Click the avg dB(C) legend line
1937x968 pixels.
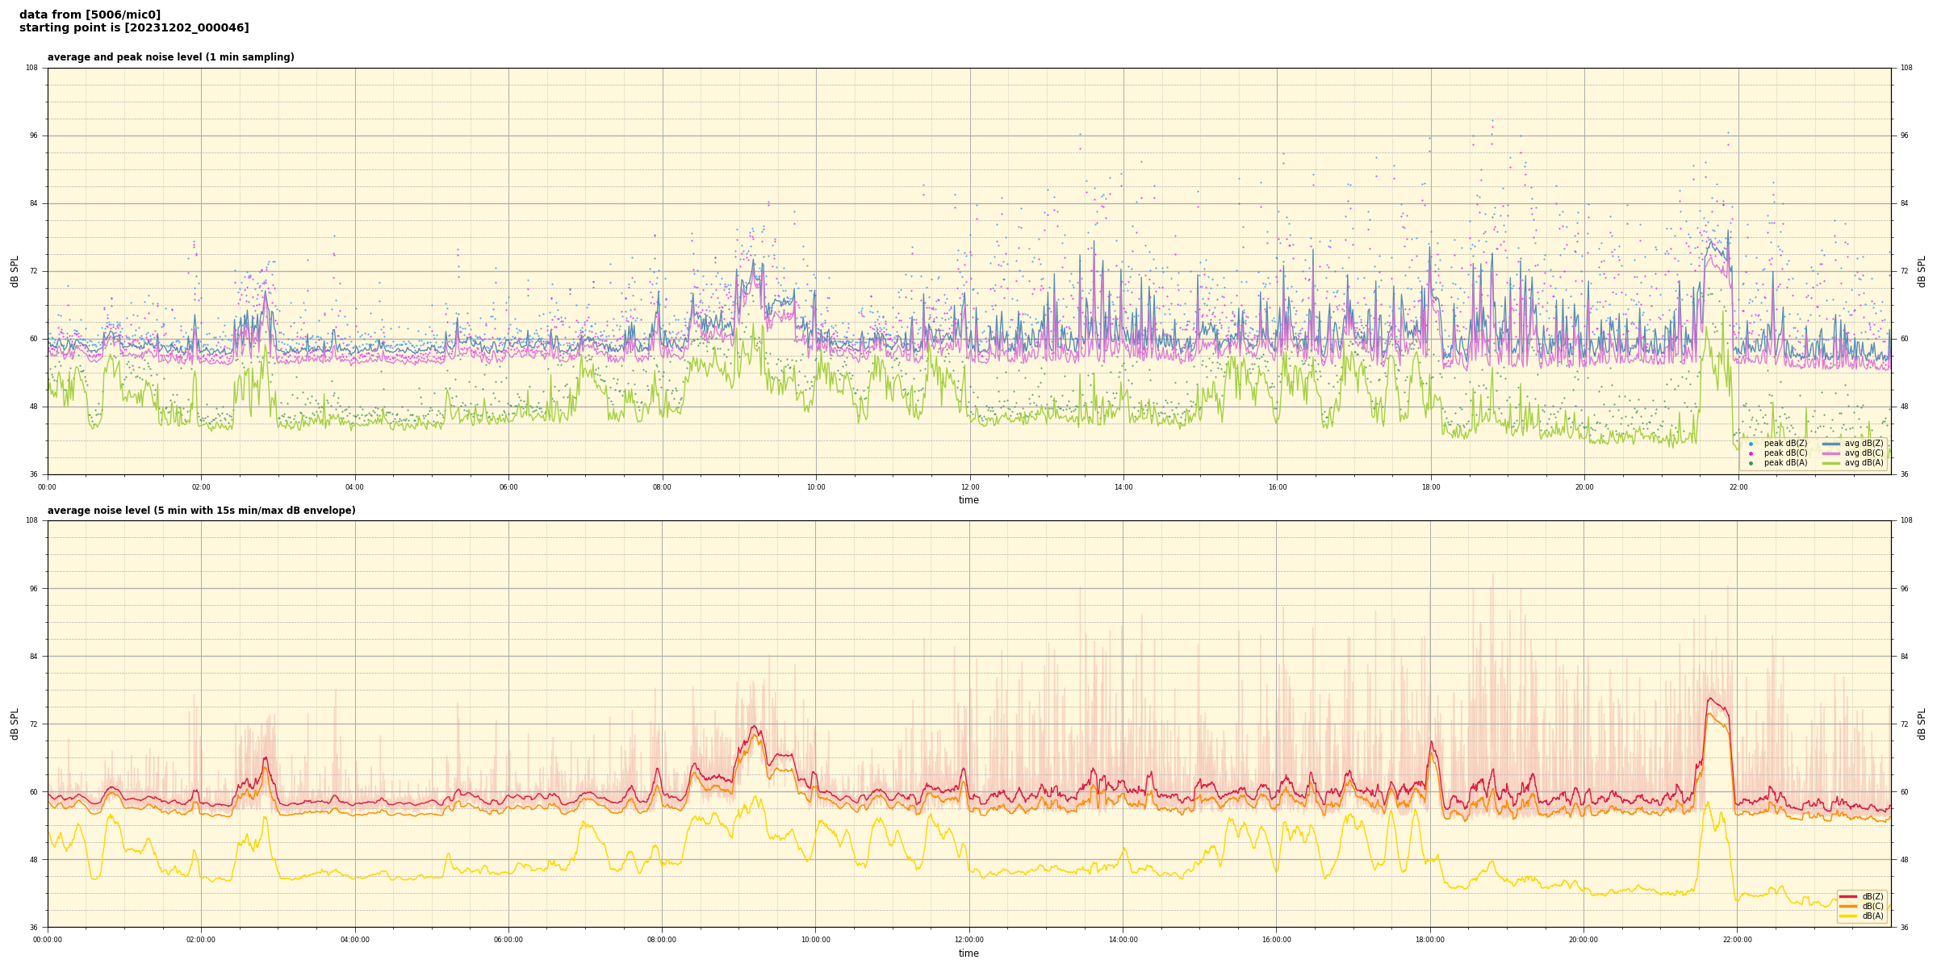pos(1831,453)
